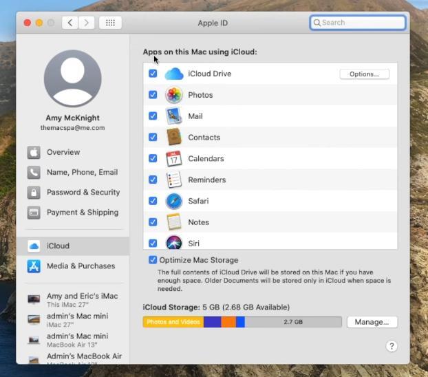428x377 pixels.
Task: Open iCloud Drive Options button
Action: (364, 74)
